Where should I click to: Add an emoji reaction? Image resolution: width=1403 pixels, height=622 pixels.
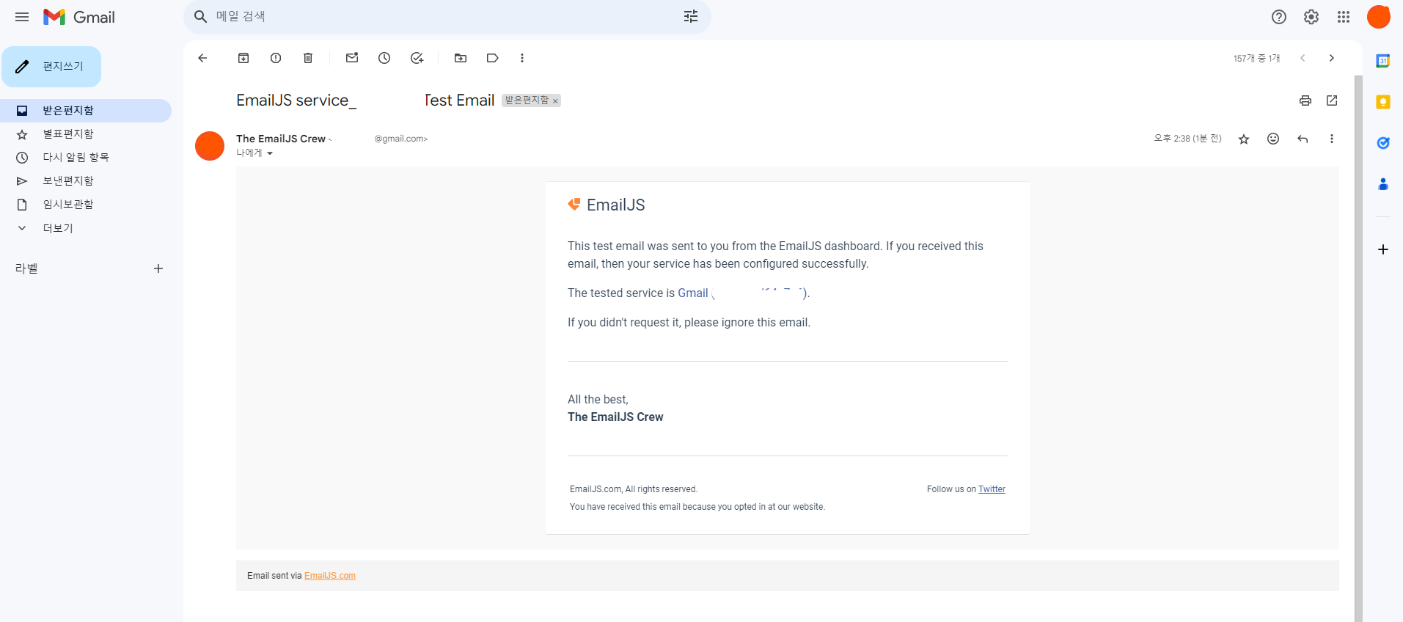pyautogui.click(x=1273, y=139)
